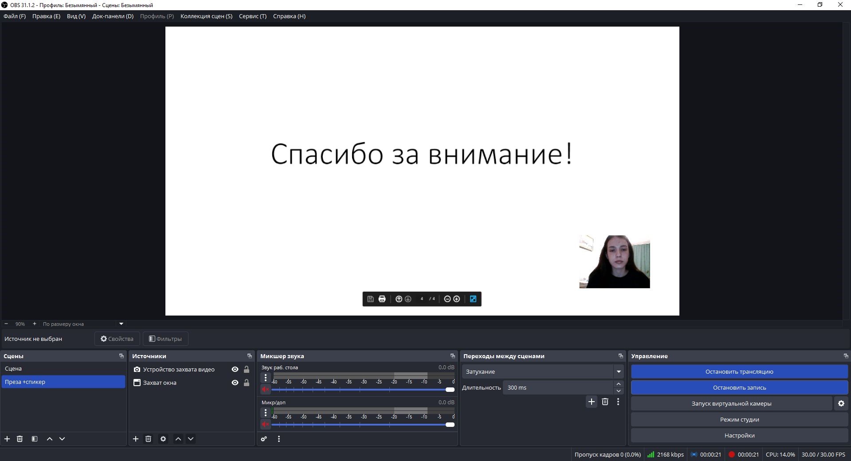Image resolution: width=851 pixels, height=461 pixels.
Task: Add a new scene with plus icon
Action: (7, 439)
